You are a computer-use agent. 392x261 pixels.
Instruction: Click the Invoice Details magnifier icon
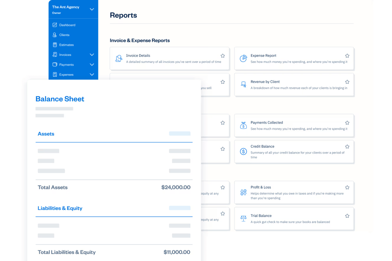click(x=119, y=58)
